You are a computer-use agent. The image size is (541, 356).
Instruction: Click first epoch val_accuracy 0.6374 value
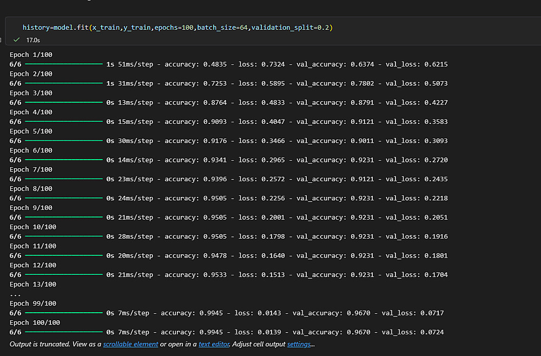(362, 64)
